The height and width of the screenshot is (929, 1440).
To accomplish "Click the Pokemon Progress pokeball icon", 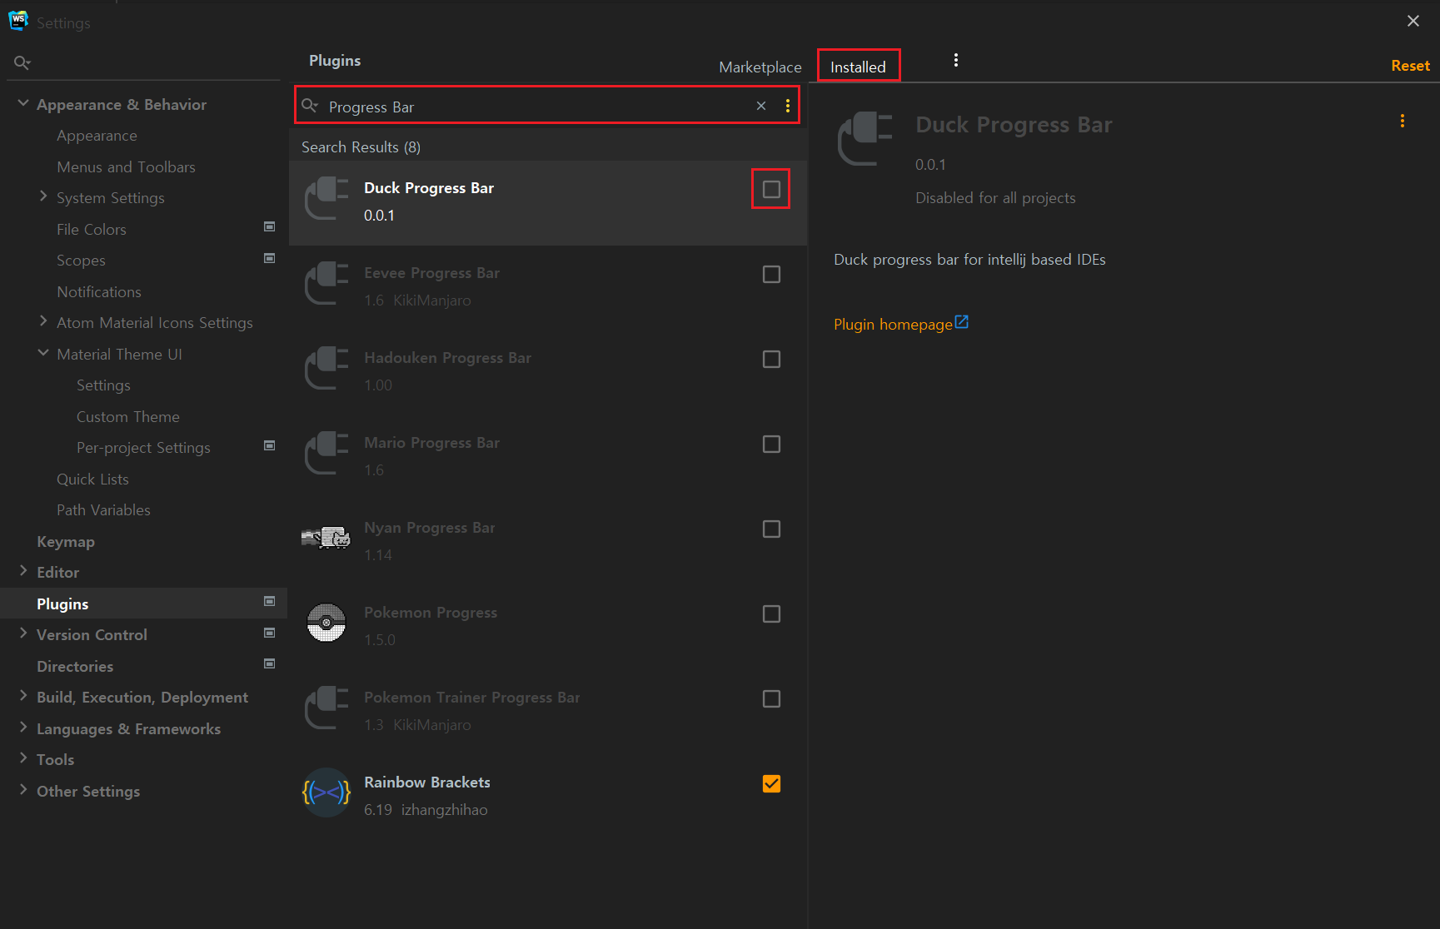I will pos(326,623).
